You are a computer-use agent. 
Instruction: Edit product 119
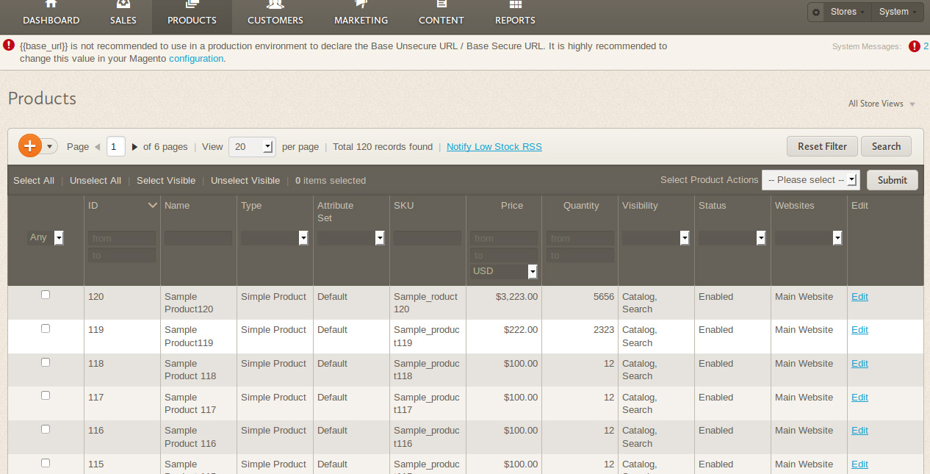point(859,330)
